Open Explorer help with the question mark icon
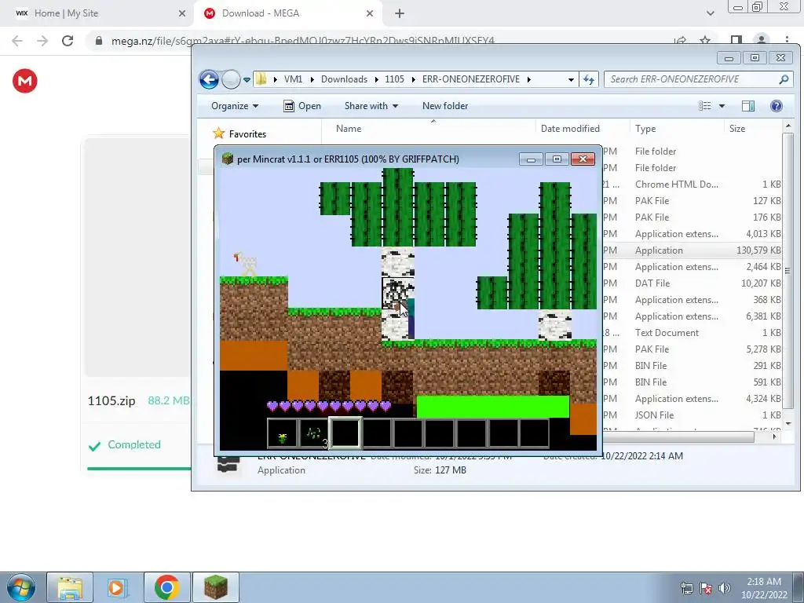 pos(777,106)
